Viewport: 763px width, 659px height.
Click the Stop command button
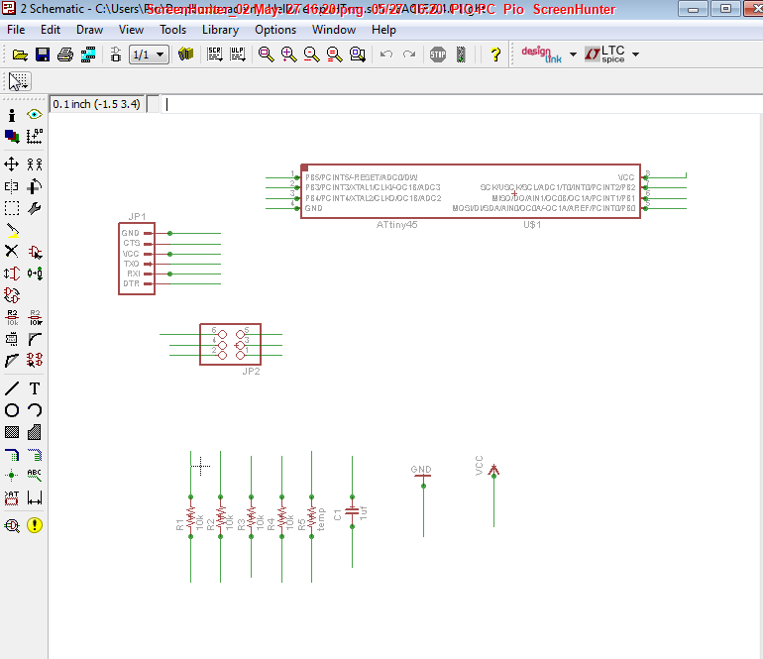coord(438,55)
